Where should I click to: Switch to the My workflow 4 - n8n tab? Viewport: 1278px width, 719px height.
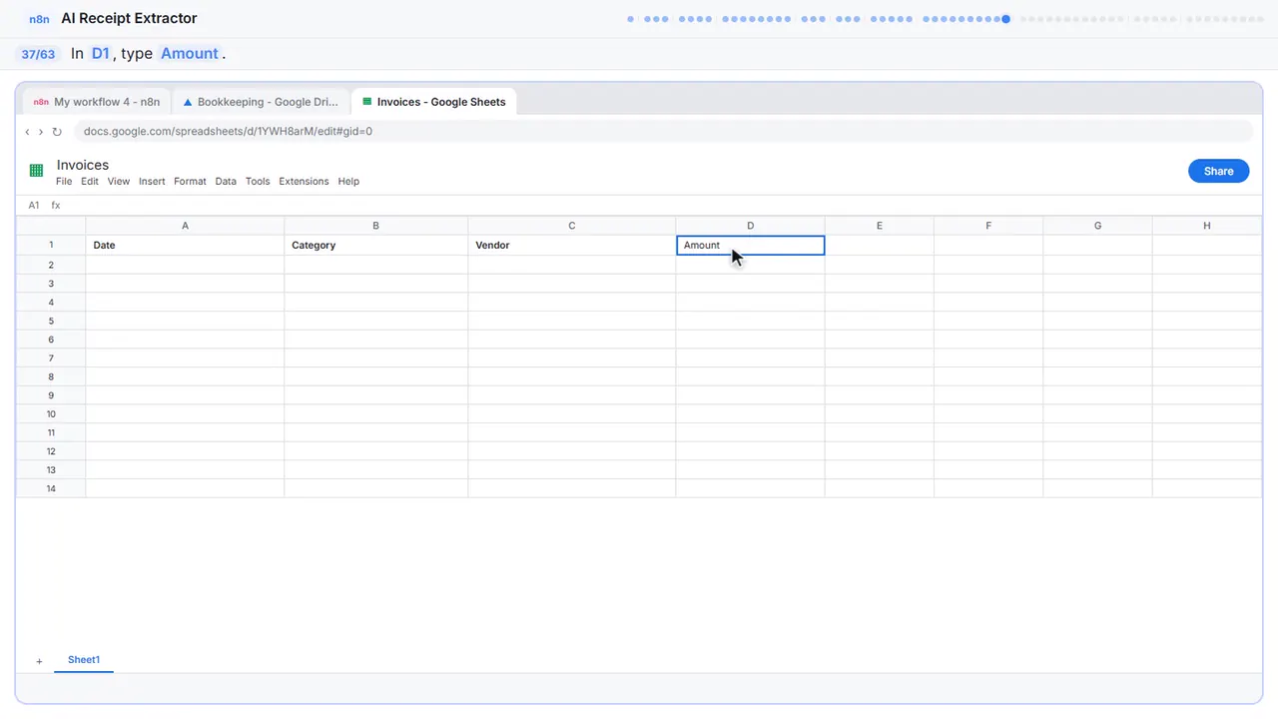pos(96,102)
